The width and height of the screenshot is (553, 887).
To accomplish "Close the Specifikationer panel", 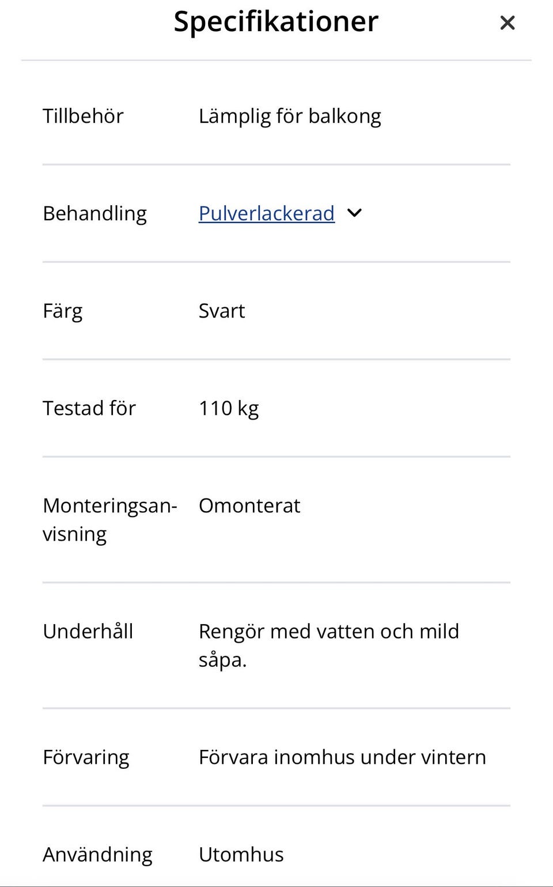I will 507,23.
